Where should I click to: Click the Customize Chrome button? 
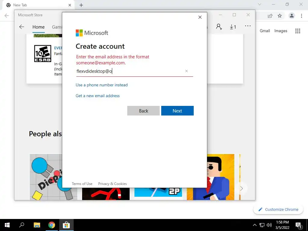278,209
